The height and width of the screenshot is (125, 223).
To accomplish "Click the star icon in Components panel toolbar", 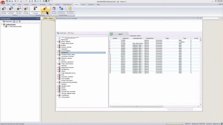I will (x=17, y=22).
